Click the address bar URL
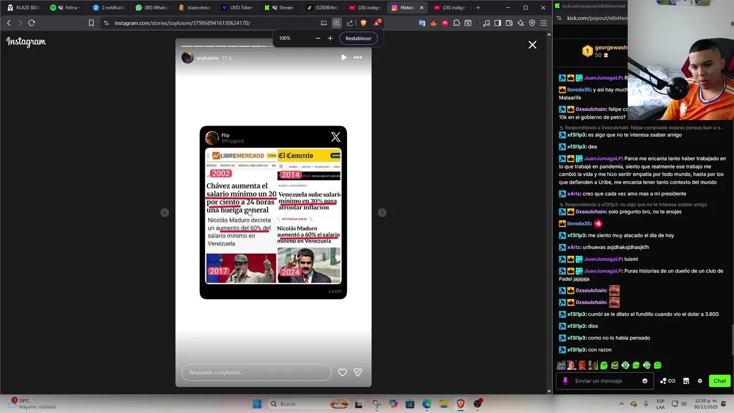This screenshot has height=413, width=734. click(x=182, y=23)
